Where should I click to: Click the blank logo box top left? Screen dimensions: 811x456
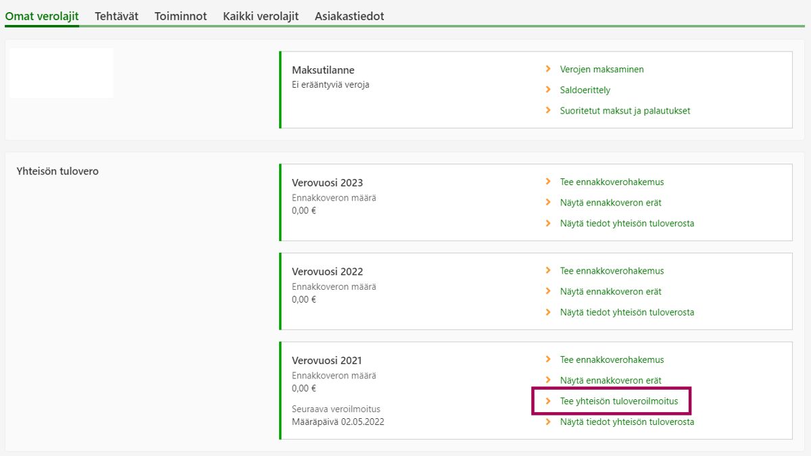coord(62,73)
